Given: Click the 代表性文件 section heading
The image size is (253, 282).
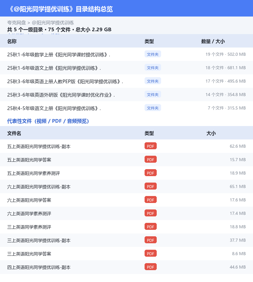Looking at the screenshot, I should tap(48, 121).
